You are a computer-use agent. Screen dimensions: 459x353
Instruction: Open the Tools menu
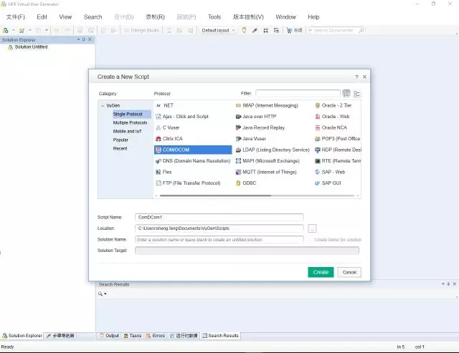[214, 17]
